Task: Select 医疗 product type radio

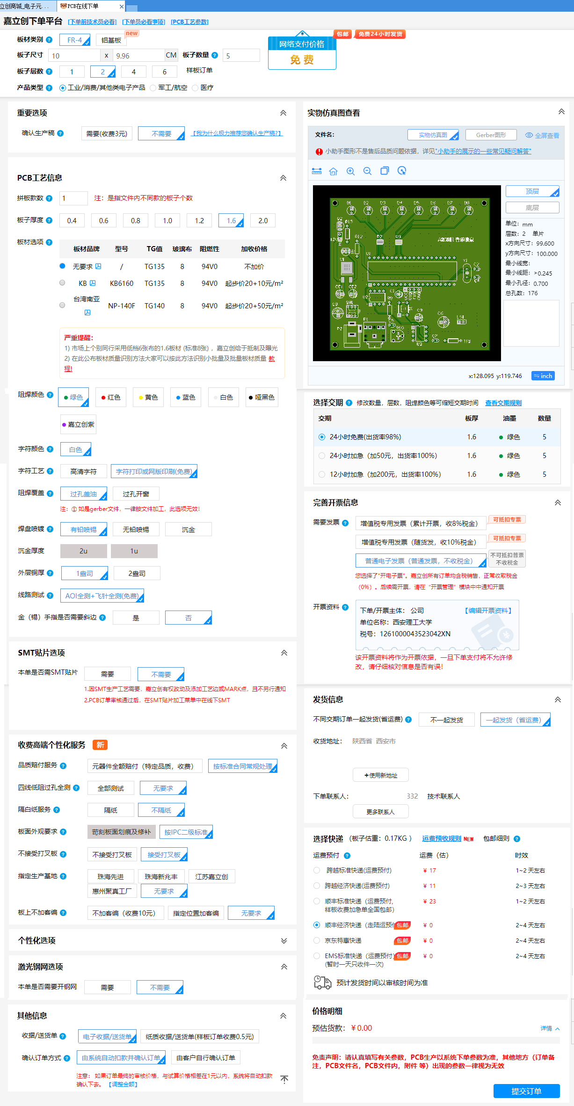Action: [x=195, y=88]
